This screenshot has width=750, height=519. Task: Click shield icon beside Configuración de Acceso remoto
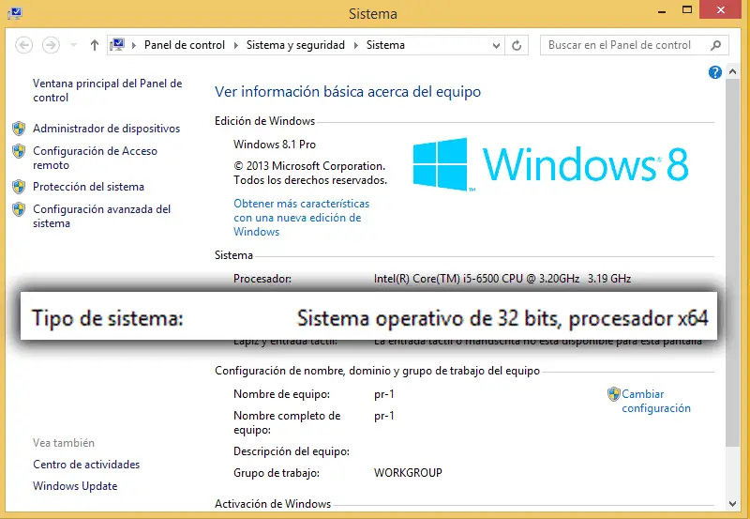[x=19, y=151]
